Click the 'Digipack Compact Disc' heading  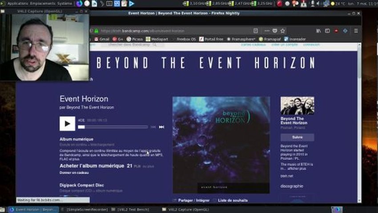coord(82,185)
